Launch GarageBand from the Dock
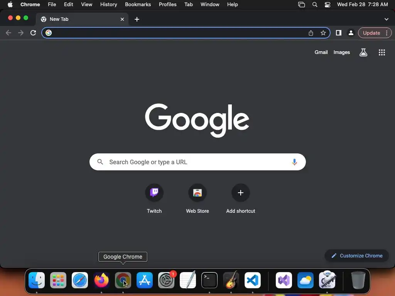The height and width of the screenshot is (296, 395). pos(231,280)
